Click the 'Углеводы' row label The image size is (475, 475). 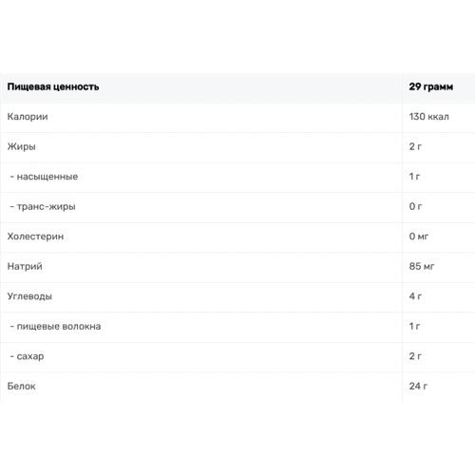(x=29, y=296)
